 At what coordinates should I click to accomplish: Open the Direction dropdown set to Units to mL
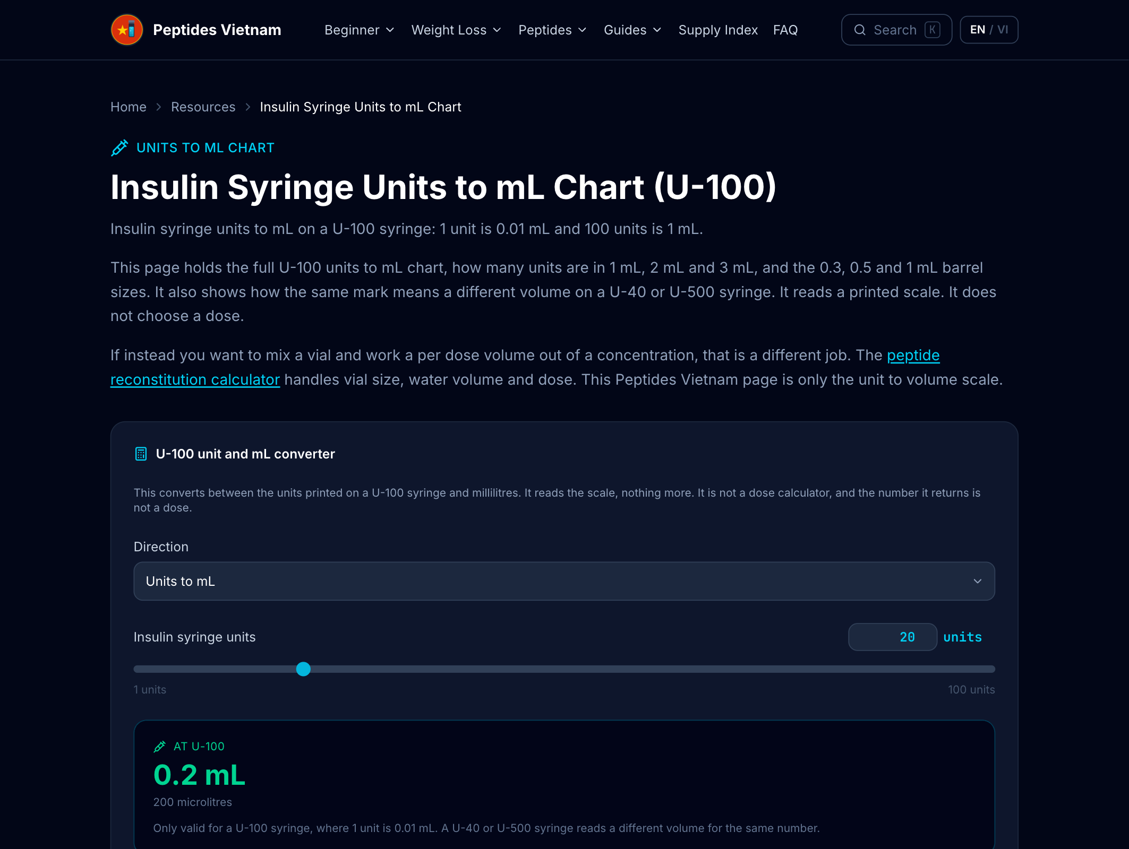click(x=564, y=581)
